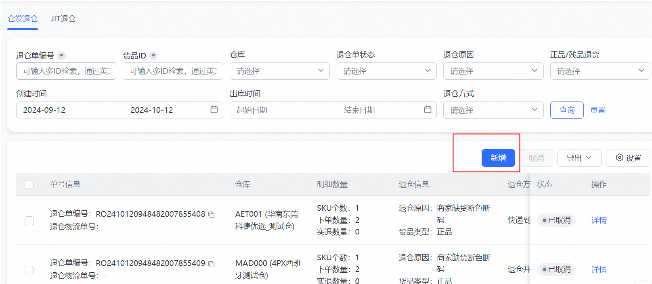Switch to the JIT退仓 tab
Viewport: 652px width, 284px height.
[x=63, y=19]
